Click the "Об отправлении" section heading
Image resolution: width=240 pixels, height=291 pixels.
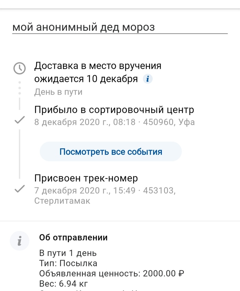pos(73,237)
